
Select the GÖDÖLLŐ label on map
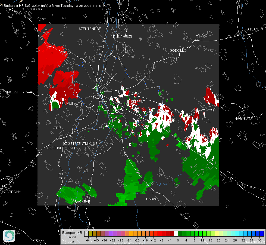pos(178,50)
